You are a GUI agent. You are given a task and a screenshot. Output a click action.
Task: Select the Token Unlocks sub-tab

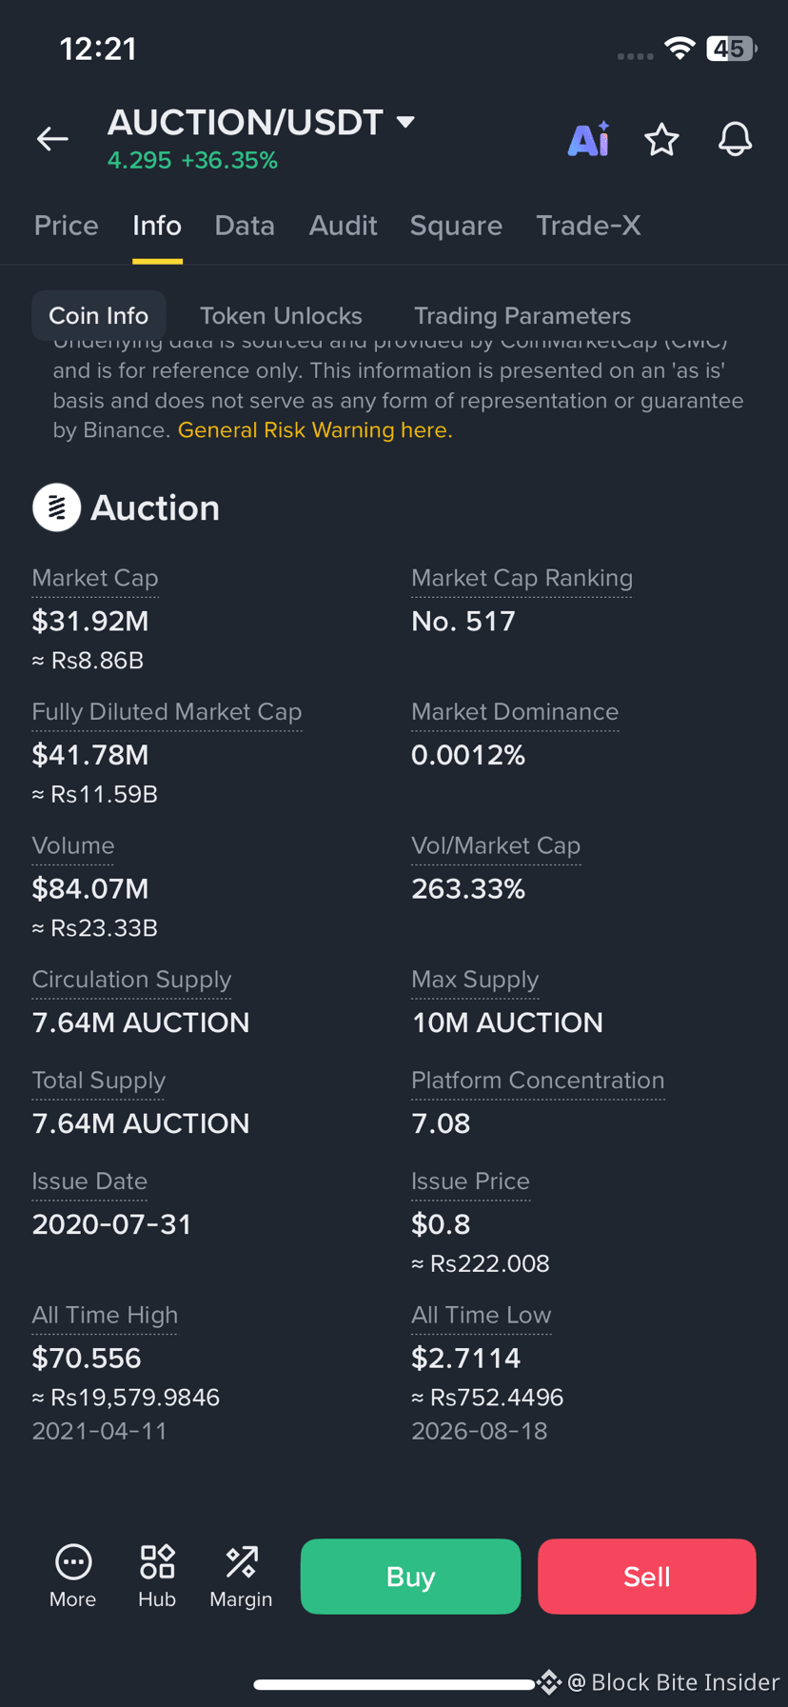[281, 315]
